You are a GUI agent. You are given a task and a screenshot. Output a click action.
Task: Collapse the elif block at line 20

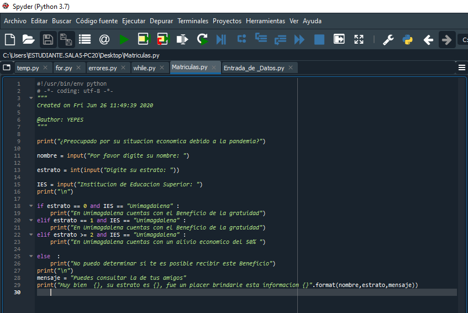pyautogui.click(x=31, y=220)
